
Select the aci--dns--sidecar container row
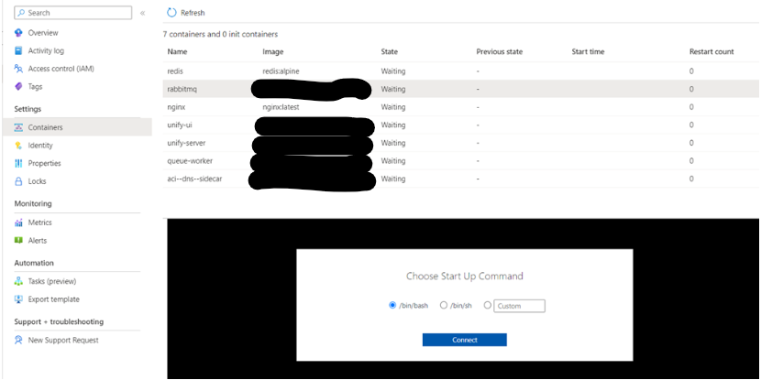(461, 179)
